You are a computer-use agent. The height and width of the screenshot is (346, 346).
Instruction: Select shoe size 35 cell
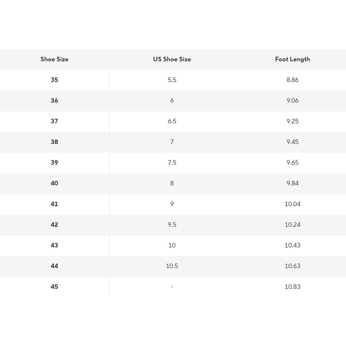point(54,80)
